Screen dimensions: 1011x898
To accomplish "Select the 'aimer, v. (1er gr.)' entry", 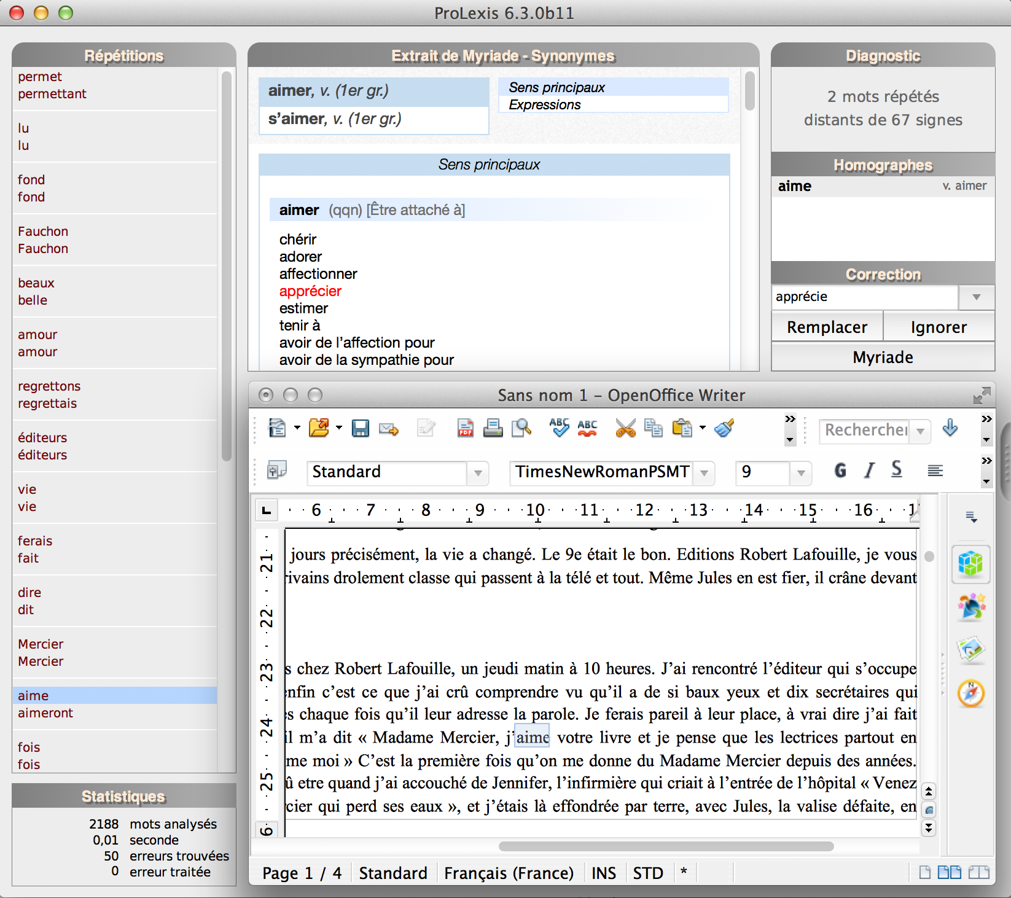I will coord(374,91).
